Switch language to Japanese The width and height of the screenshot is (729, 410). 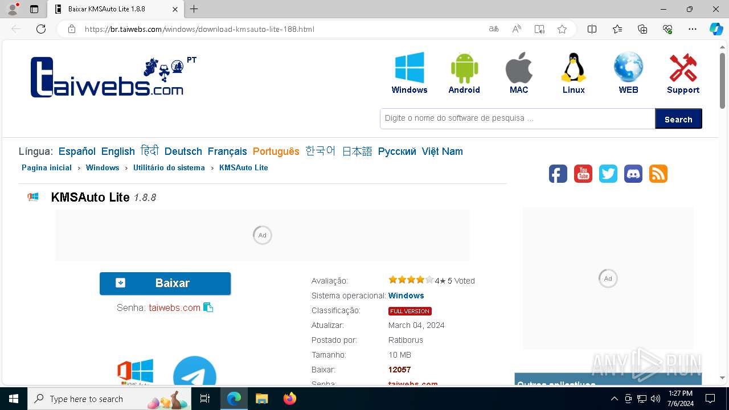click(x=357, y=151)
